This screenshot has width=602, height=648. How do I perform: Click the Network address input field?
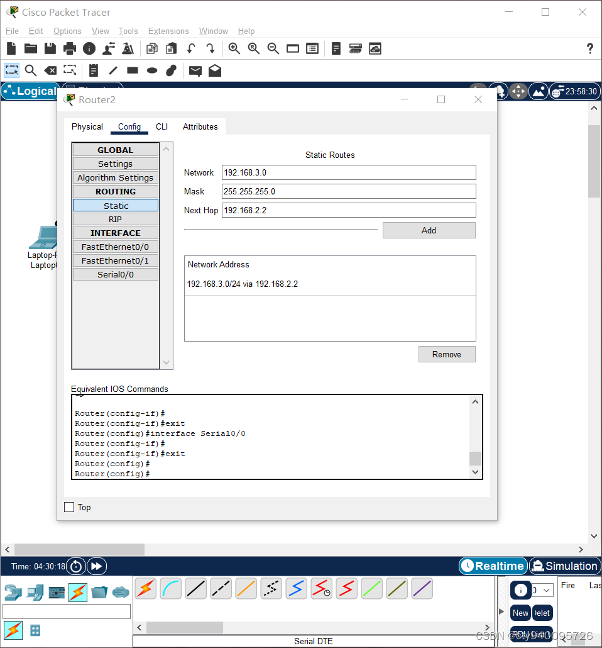[x=349, y=172]
